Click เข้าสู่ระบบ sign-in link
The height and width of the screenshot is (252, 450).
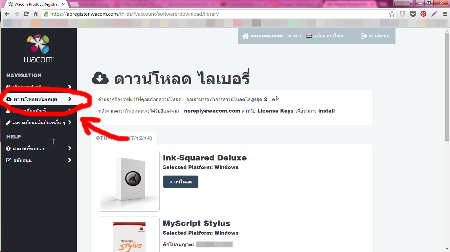[x=375, y=36]
